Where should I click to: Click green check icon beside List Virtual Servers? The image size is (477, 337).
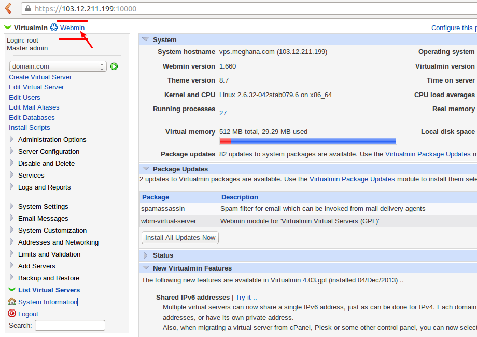12,289
